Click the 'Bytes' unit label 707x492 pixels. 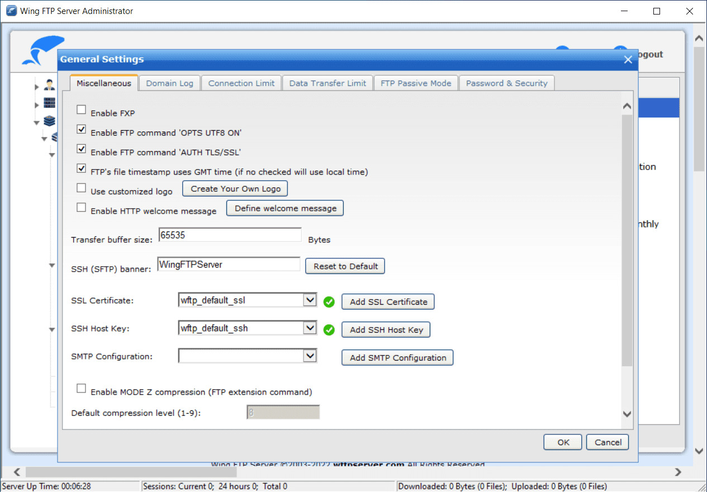point(319,240)
